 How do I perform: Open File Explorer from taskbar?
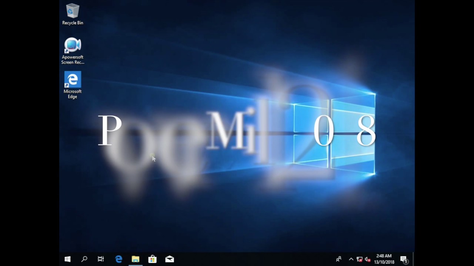tap(136, 259)
